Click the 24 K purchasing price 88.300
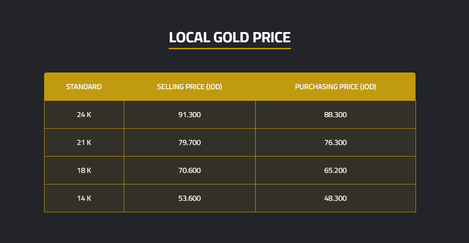The image size is (469, 243). point(335,115)
